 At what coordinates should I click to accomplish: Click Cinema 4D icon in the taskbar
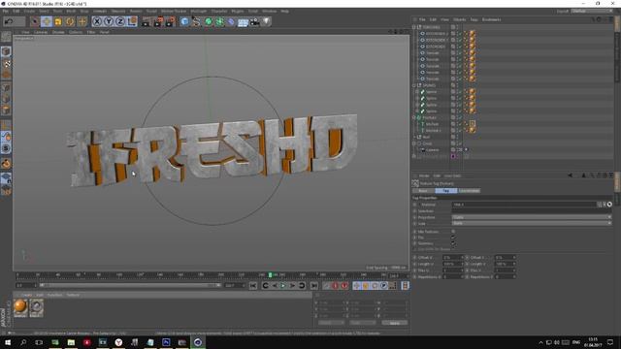(198, 342)
